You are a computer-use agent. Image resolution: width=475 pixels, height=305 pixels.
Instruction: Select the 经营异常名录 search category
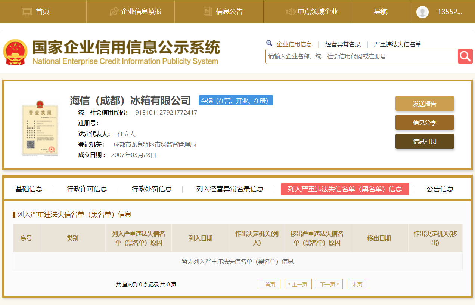[343, 44]
